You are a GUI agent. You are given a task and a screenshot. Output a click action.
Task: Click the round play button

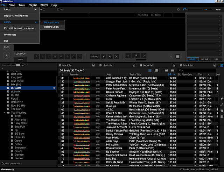point(6,55)
